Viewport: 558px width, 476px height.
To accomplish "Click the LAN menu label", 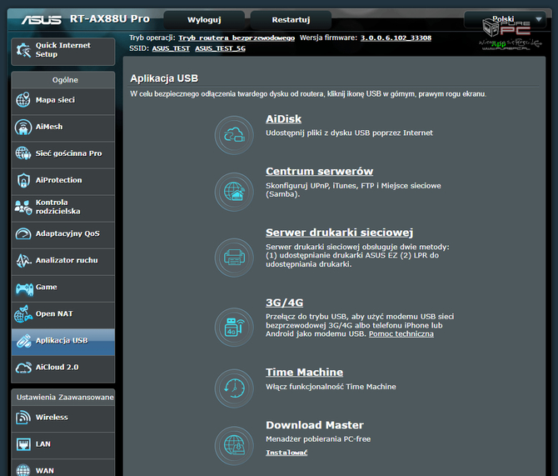I will (43, 444).
